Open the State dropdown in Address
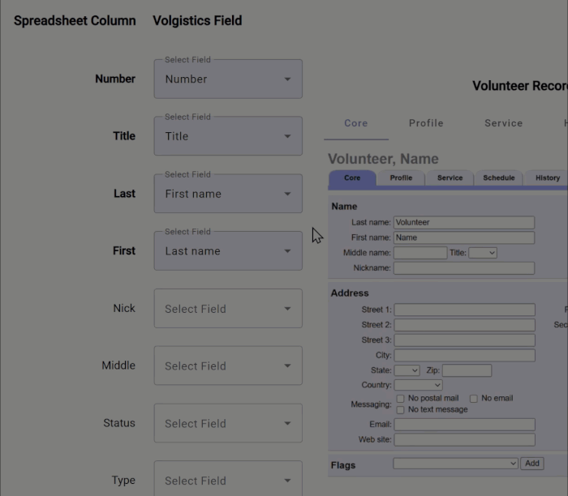 point(407,370)
